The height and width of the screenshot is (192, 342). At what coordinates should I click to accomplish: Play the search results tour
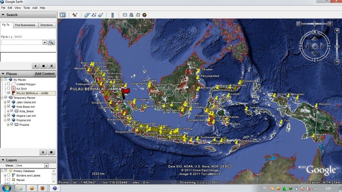(x=35, y=66)
